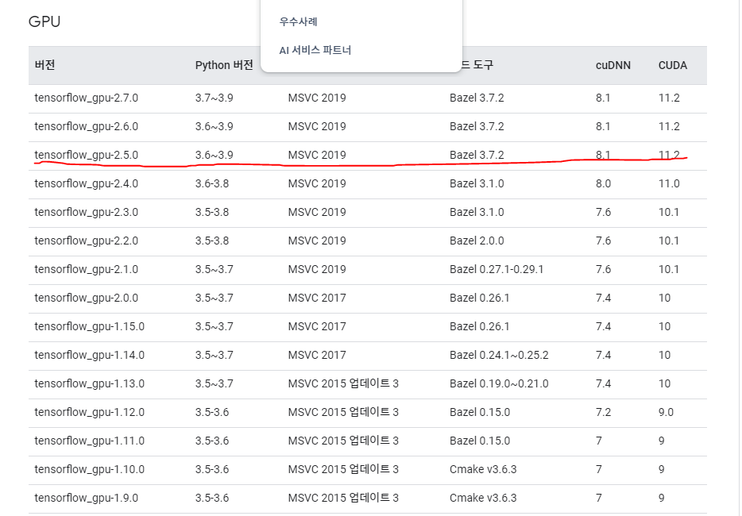Click the cuDNN 8.0 cell

pyautogui.click(x=603, y=183)
